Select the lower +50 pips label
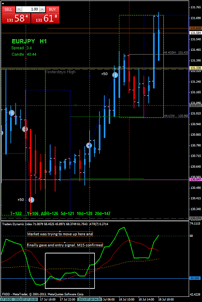Viewport: 202px width, 302px height. 21,200
